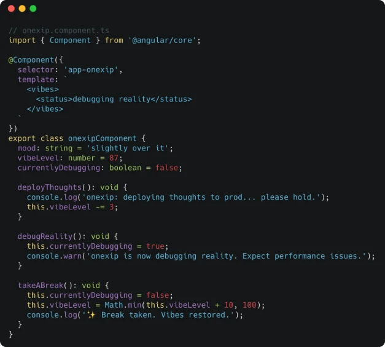Screen dimensions: 385x347
Task: Click 'console.warn' call
Action: [x=54, y=256]
